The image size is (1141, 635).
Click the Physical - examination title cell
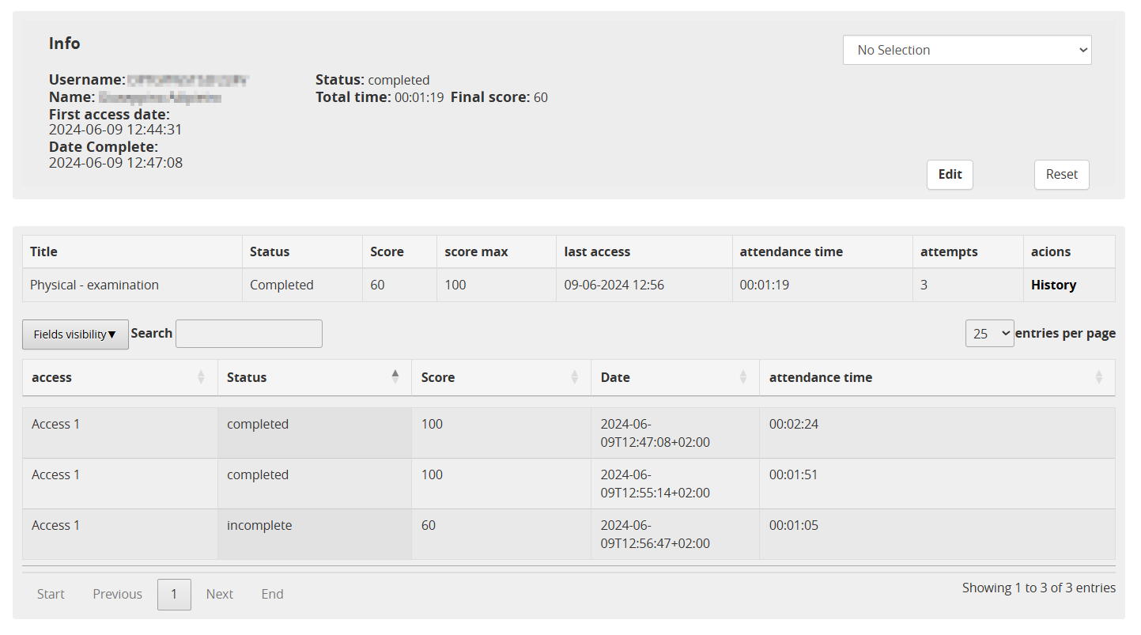[x=94, y=285]
